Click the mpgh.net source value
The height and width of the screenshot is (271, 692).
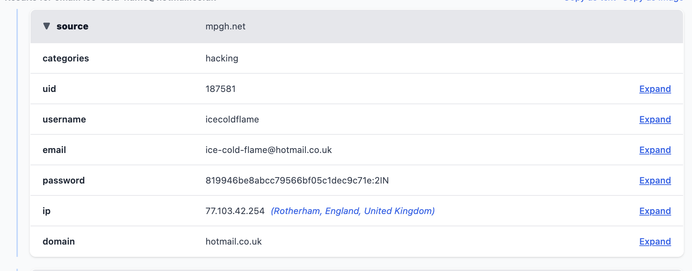click(x=225, y=26)
